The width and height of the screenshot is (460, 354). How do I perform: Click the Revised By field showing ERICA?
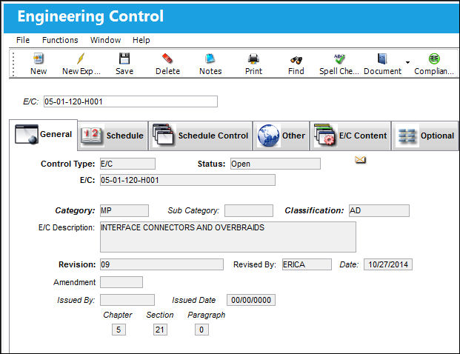point(307,264)
